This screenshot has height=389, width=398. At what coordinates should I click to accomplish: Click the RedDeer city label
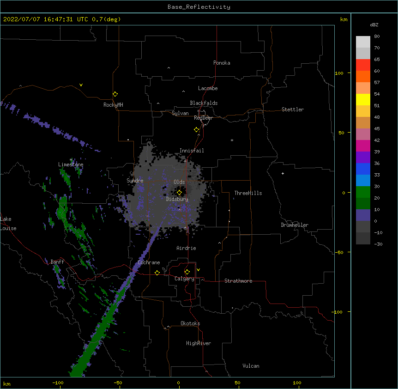(203, 118)
